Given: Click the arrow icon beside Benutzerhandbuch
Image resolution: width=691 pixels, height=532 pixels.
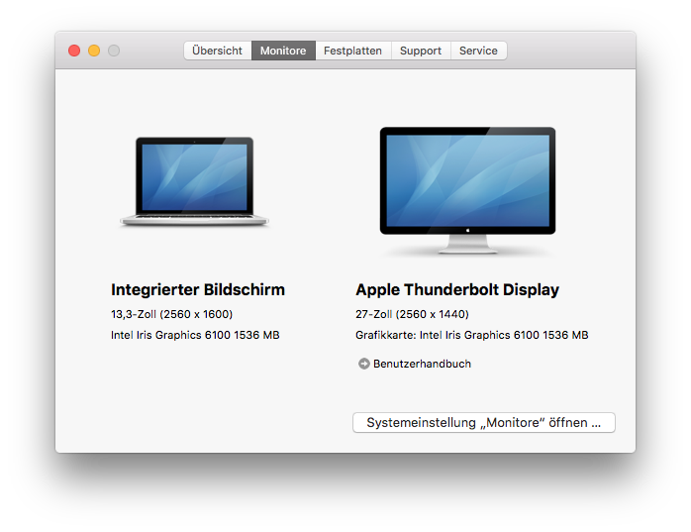Looking at the screenshot, I should (x=363, y=364).
